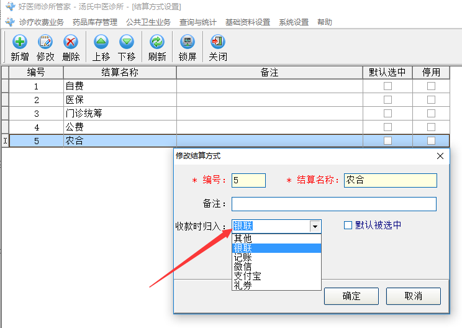Click the 备注 column header
The height and width of the screenshot is (328, 462).
(269, 73)
